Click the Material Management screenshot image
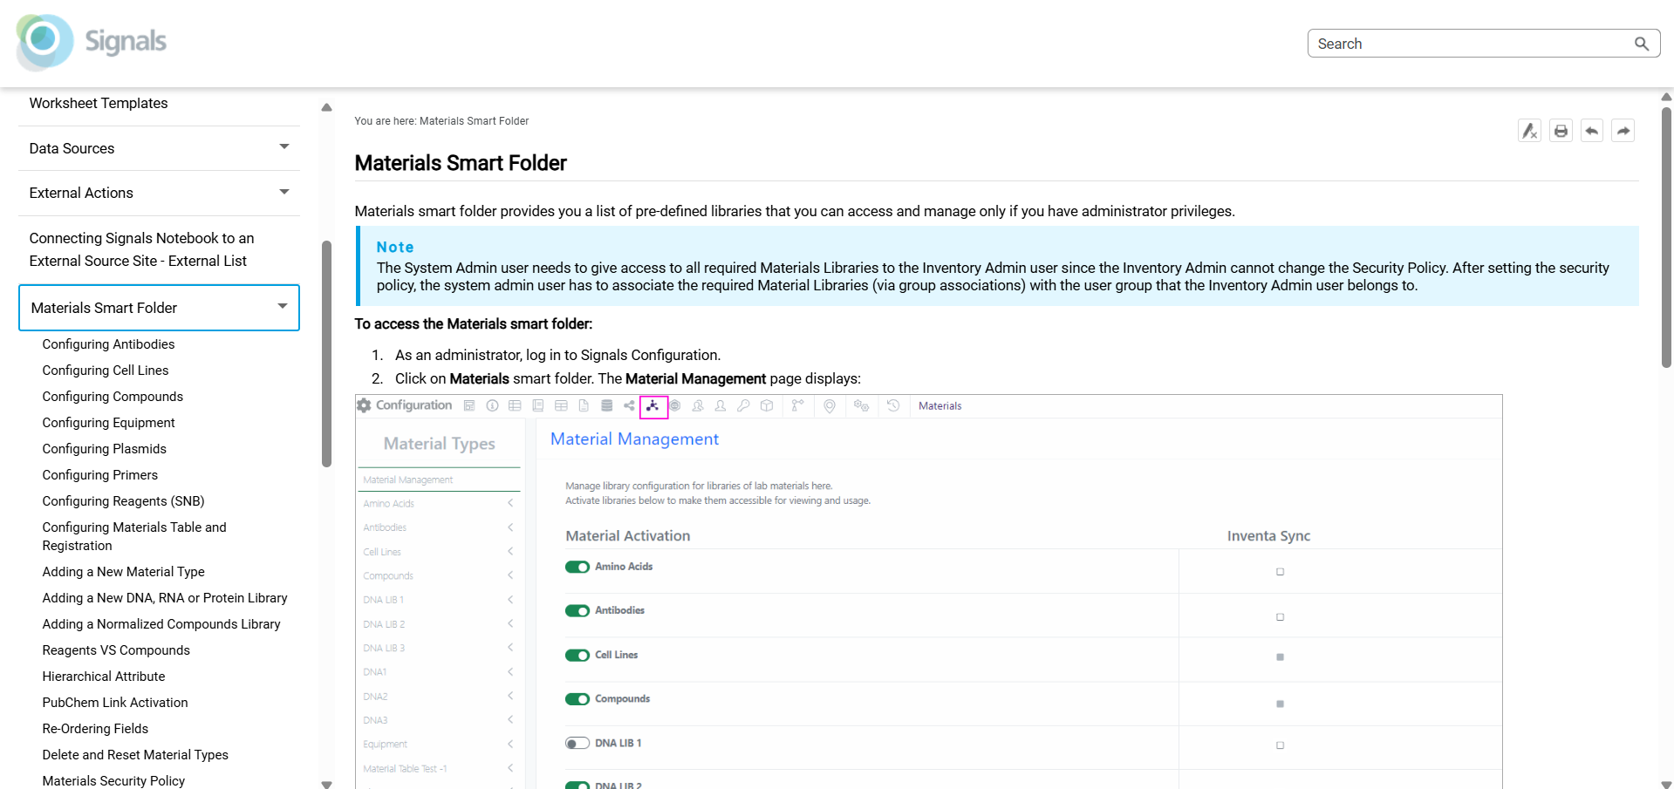 tap(928, 592)
